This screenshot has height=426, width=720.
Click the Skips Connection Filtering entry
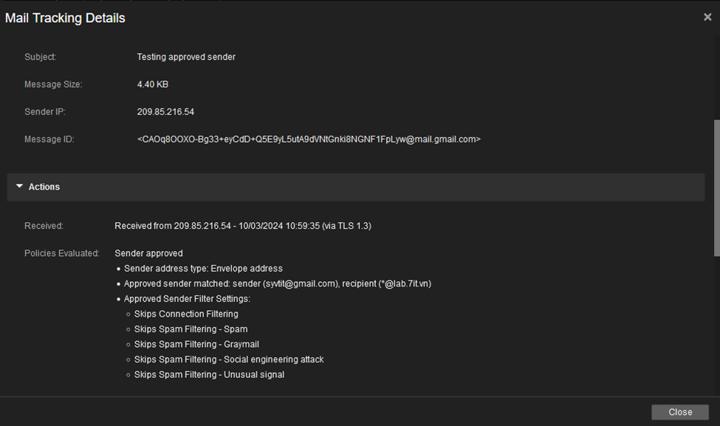[x=186, y=314]
